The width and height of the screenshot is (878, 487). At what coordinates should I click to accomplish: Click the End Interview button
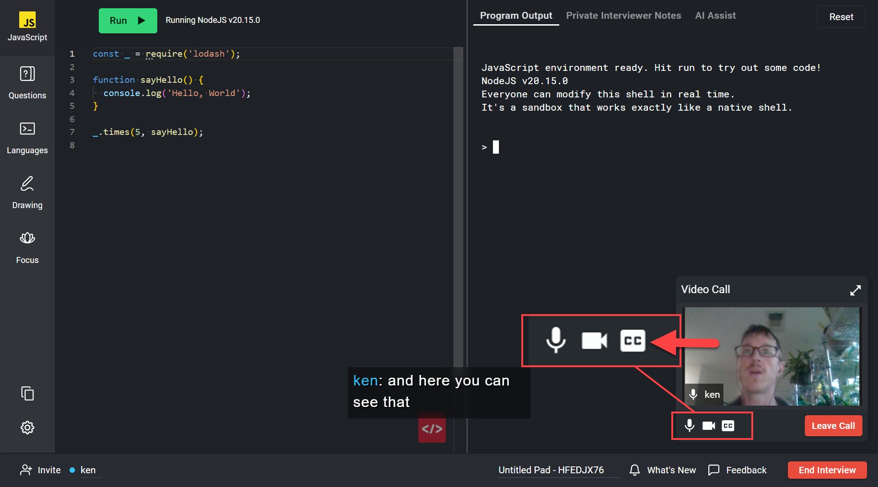(827, 470)
